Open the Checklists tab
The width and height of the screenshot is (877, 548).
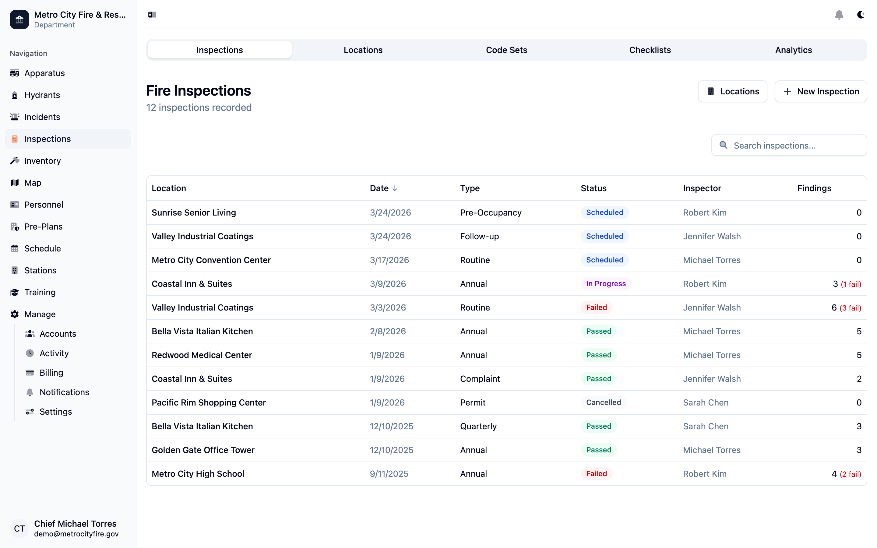tap(650, 50)
